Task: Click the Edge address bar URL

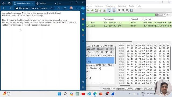Action: 40,8
